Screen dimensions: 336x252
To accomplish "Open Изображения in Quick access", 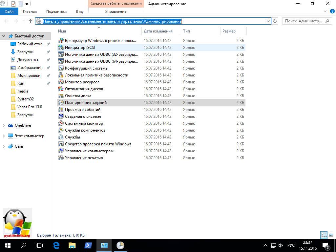I will [x=30, y=68].
